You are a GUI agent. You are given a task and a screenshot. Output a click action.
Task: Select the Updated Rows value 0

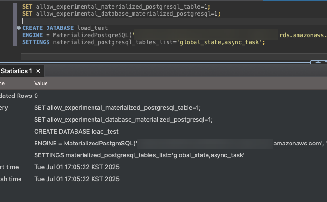click(36, 96)
